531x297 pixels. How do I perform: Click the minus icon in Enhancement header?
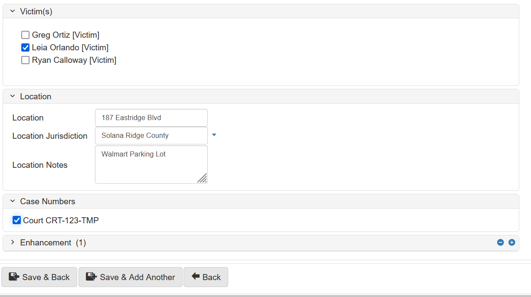500,242
